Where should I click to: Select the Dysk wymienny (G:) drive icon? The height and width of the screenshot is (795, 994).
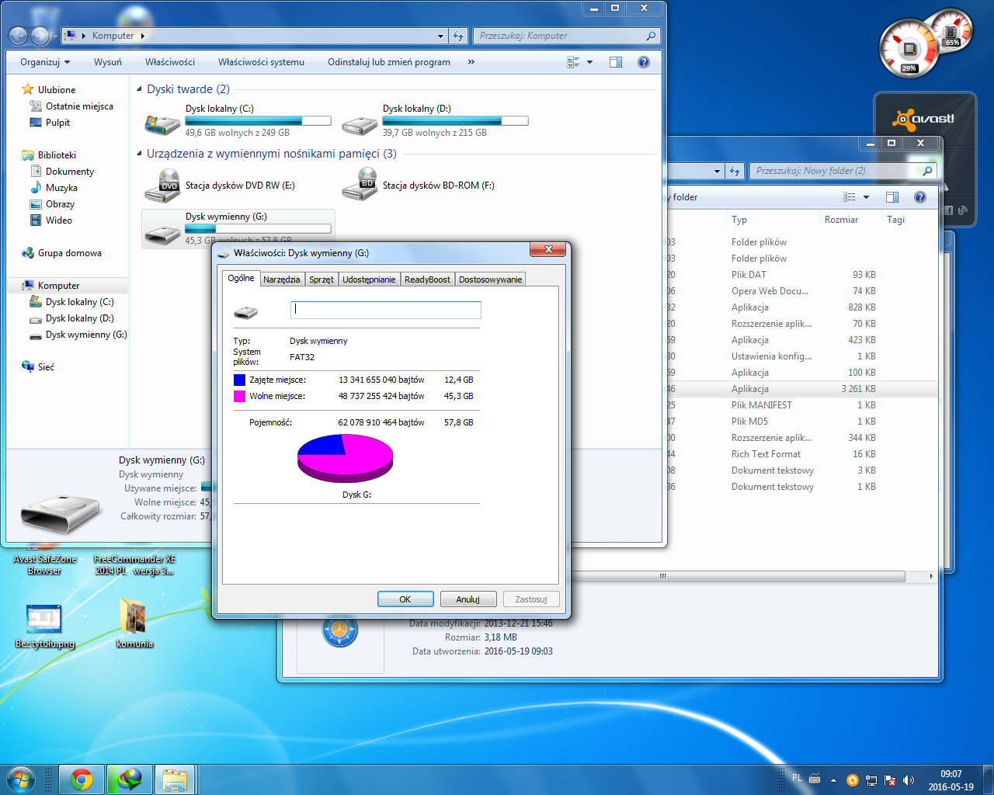pos(162,233)
